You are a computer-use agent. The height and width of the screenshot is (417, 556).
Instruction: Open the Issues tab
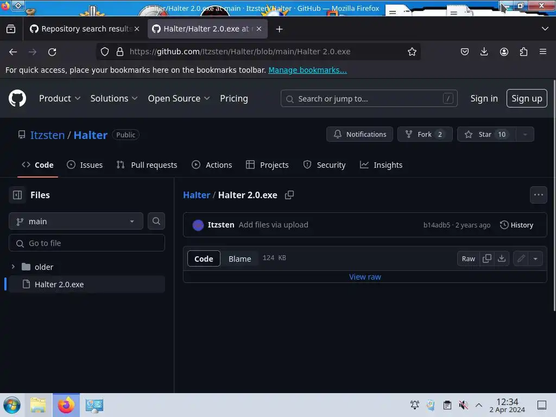(x=85, y=165)
